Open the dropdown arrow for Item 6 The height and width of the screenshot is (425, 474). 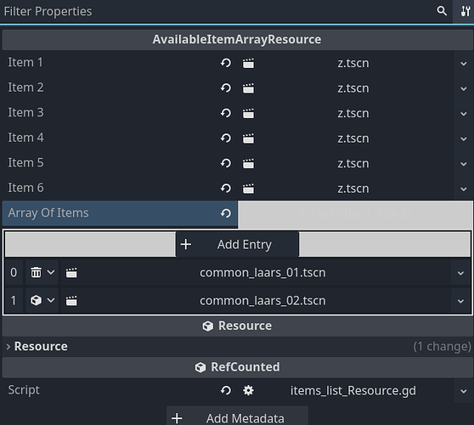pos(464,189)
